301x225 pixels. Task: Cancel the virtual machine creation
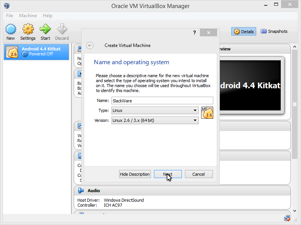(x=199, y=174)
